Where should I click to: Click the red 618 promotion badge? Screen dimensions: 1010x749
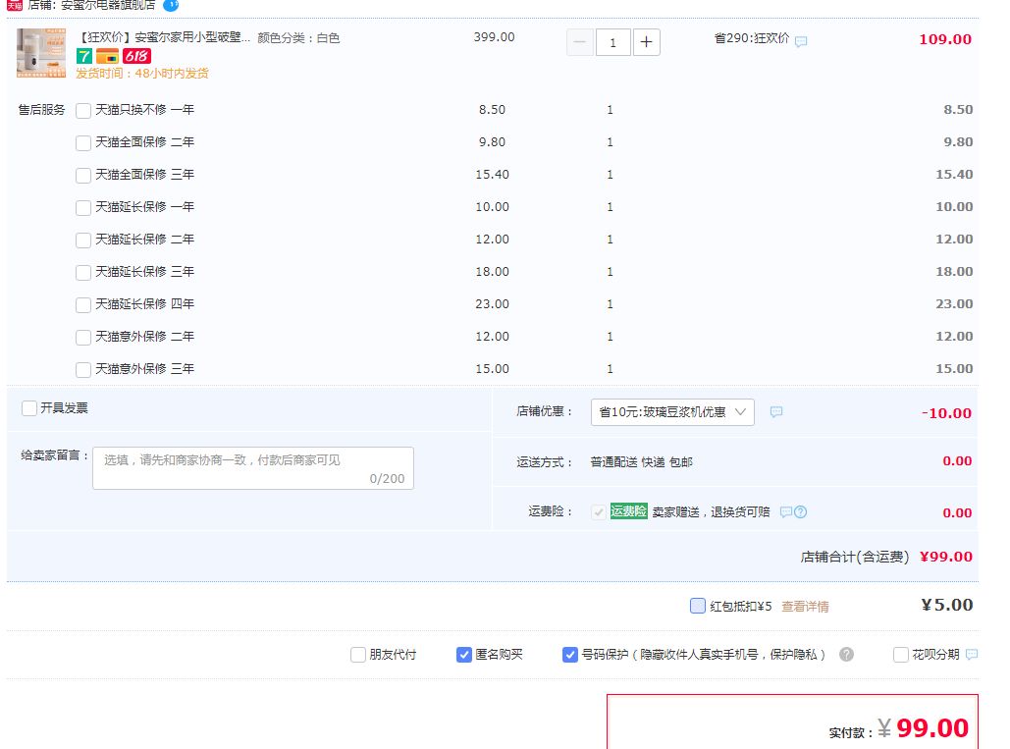136,56
